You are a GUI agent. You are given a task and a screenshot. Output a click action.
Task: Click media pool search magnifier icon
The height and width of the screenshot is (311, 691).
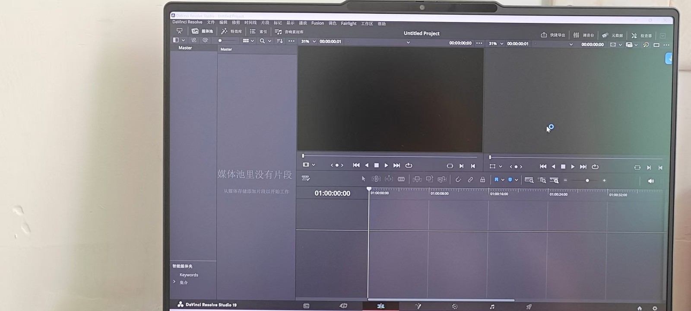[x=262, y=41]
